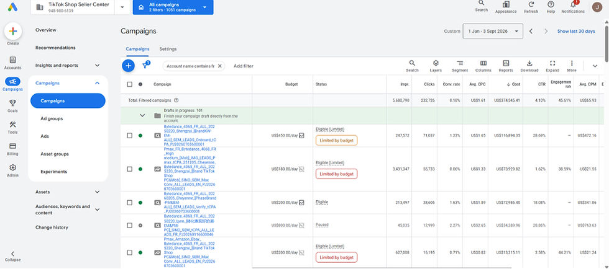Image resolution: width=609 pixels, height=269 pixels.
Task: Open Experiments in the sidebar
Action: pos(53,172)
